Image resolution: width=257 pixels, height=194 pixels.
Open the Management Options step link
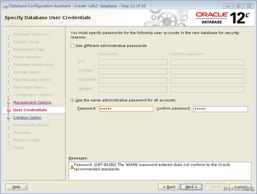click(x=32, y=102)
